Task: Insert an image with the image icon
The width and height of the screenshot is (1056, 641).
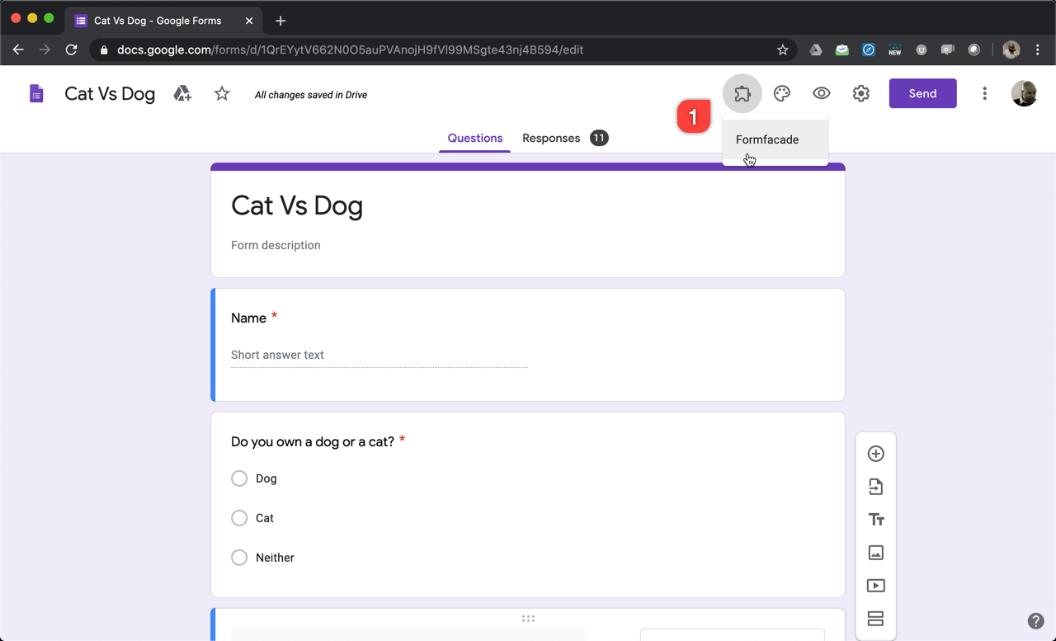Action: 875,552
